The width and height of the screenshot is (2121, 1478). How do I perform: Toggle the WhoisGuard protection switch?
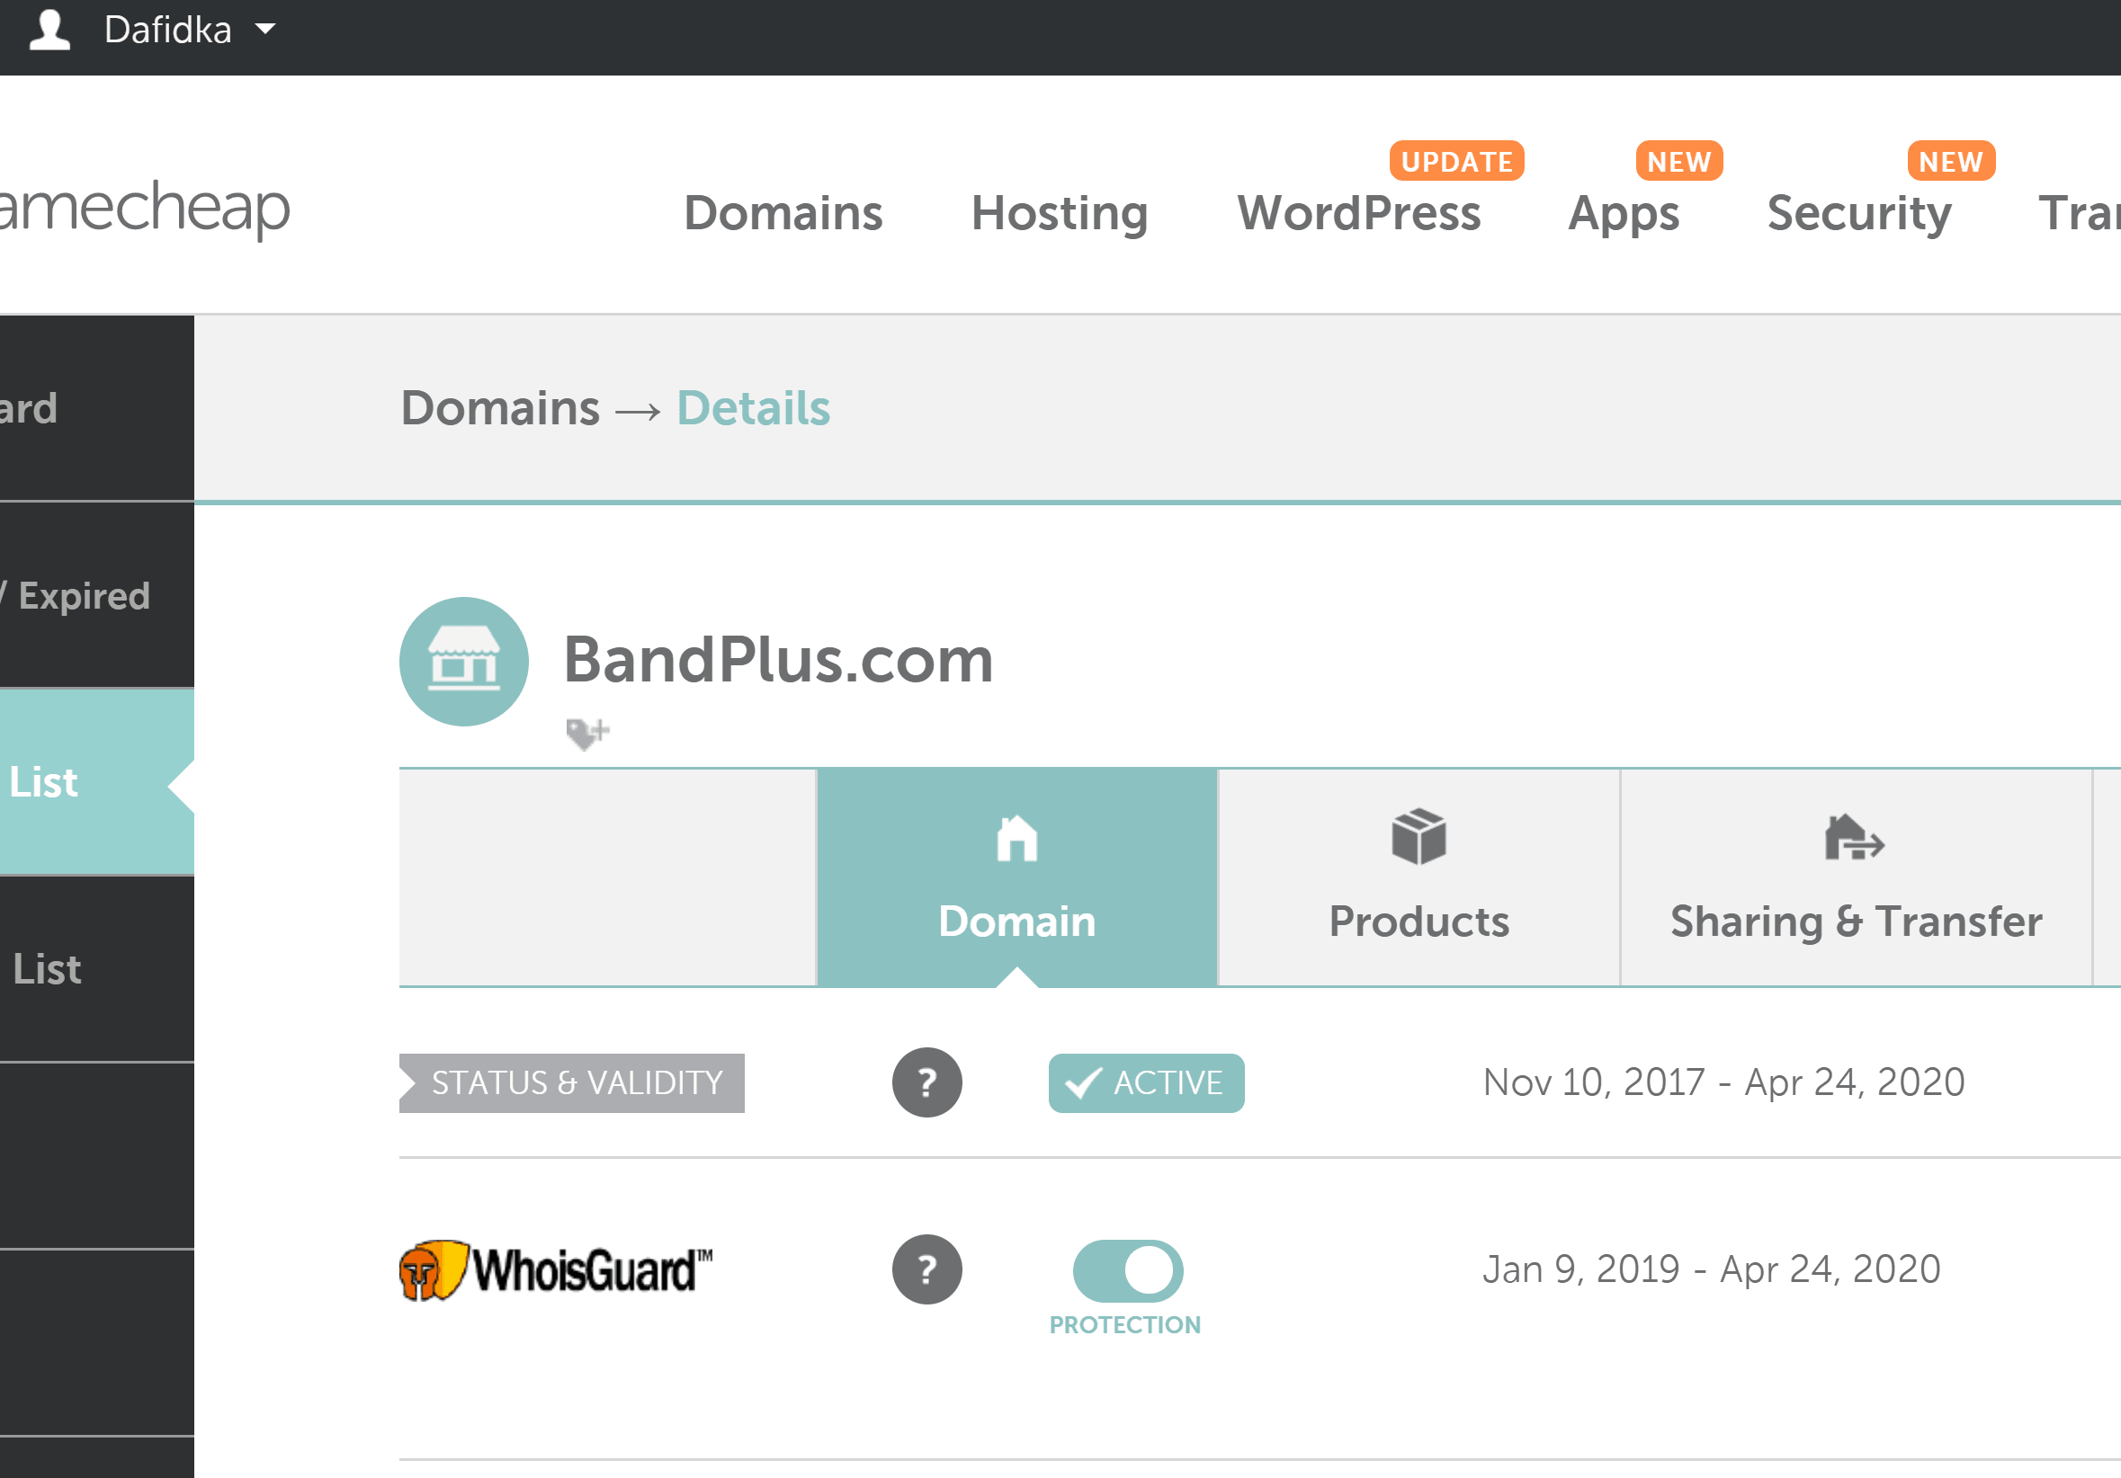pyautogui.click(x=1127, y=1270)
